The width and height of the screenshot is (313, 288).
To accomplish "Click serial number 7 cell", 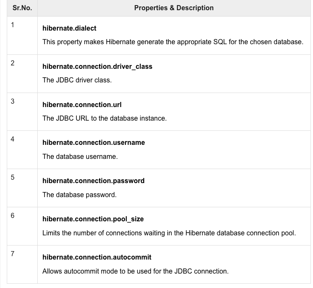I will tap(22, 264).
